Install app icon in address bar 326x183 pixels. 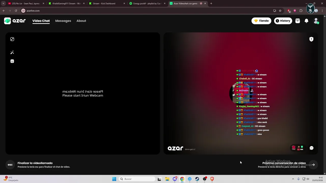pyautogui.click(x=275, y=11)
